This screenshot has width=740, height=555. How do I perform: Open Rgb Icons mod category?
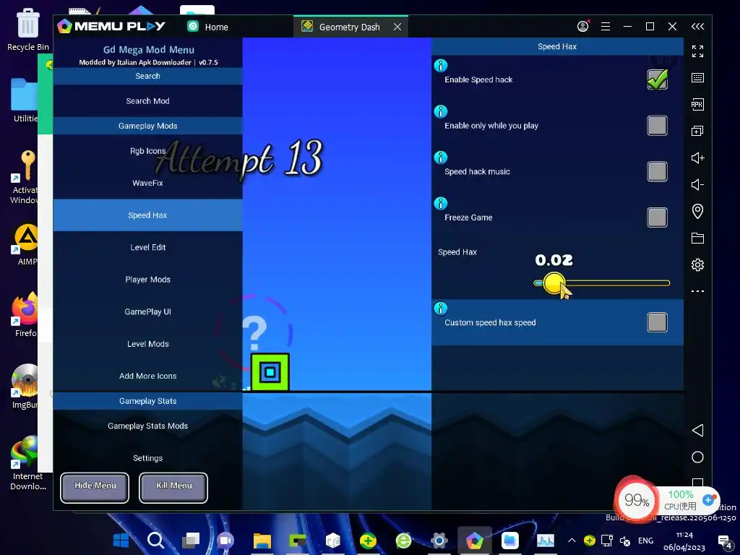tap(147, 151)
